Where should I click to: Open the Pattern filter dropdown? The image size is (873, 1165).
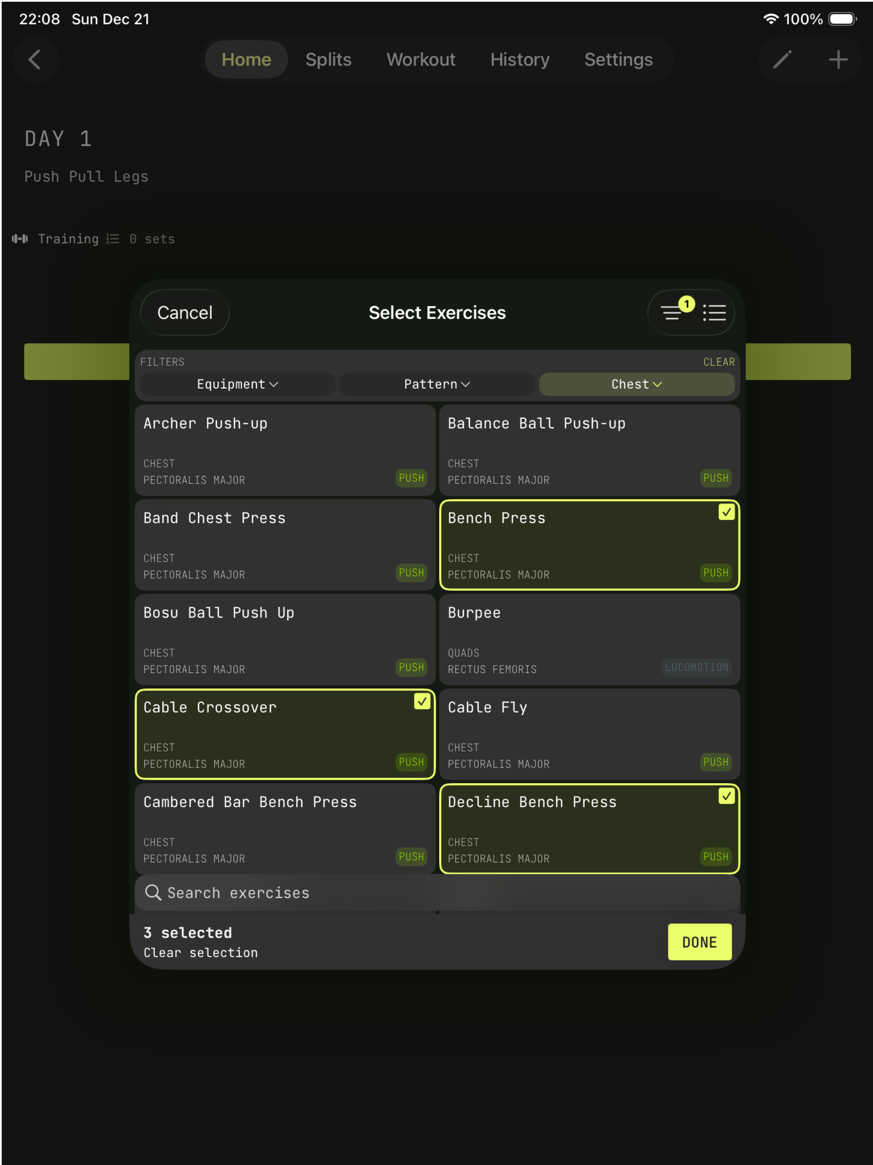[437, 384]
